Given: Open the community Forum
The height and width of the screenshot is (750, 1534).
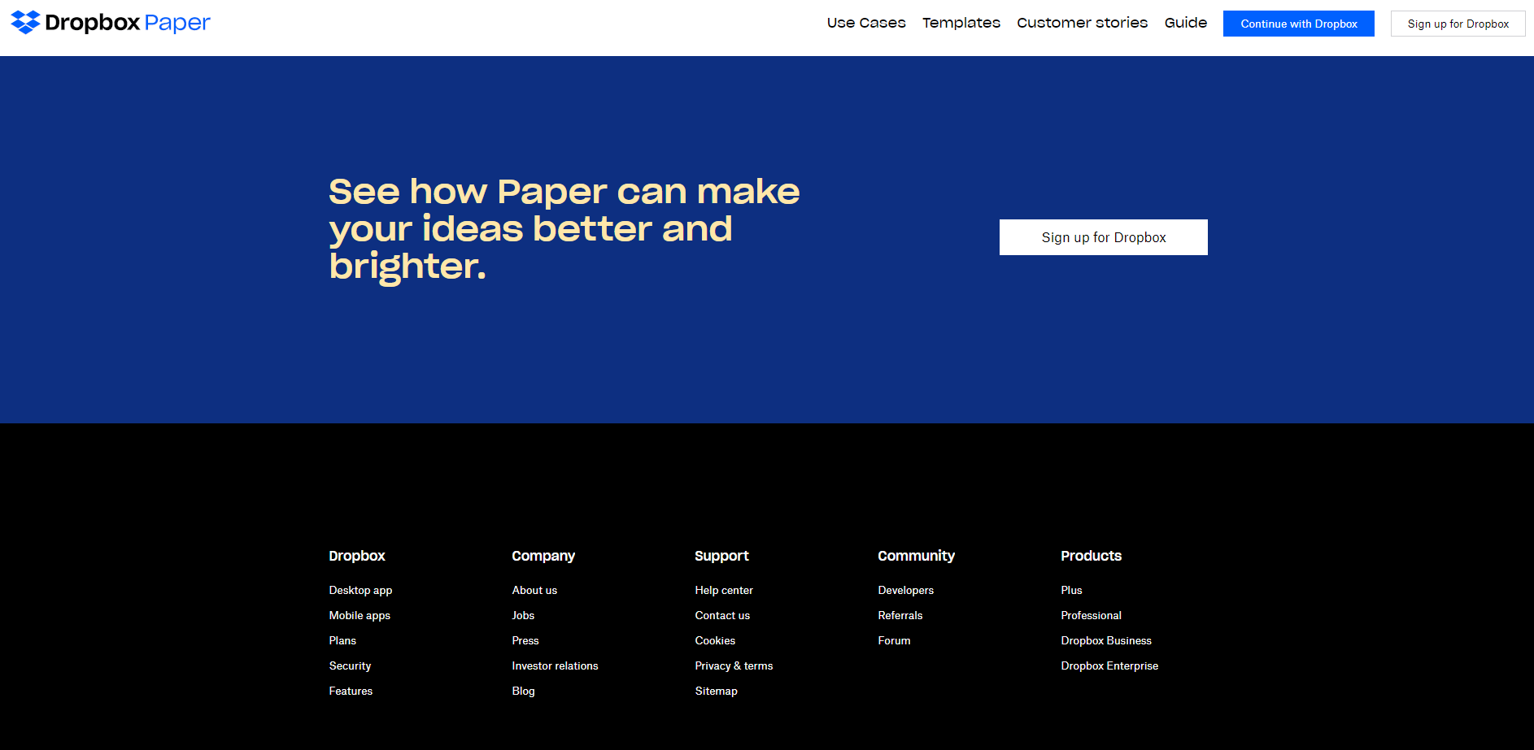Looking at the screenshot, I should (x=894, y=640).
